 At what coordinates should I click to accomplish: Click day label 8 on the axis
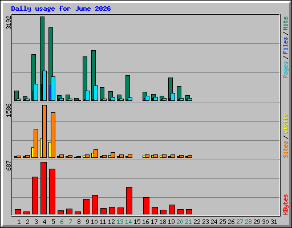[x=79, y=222]
